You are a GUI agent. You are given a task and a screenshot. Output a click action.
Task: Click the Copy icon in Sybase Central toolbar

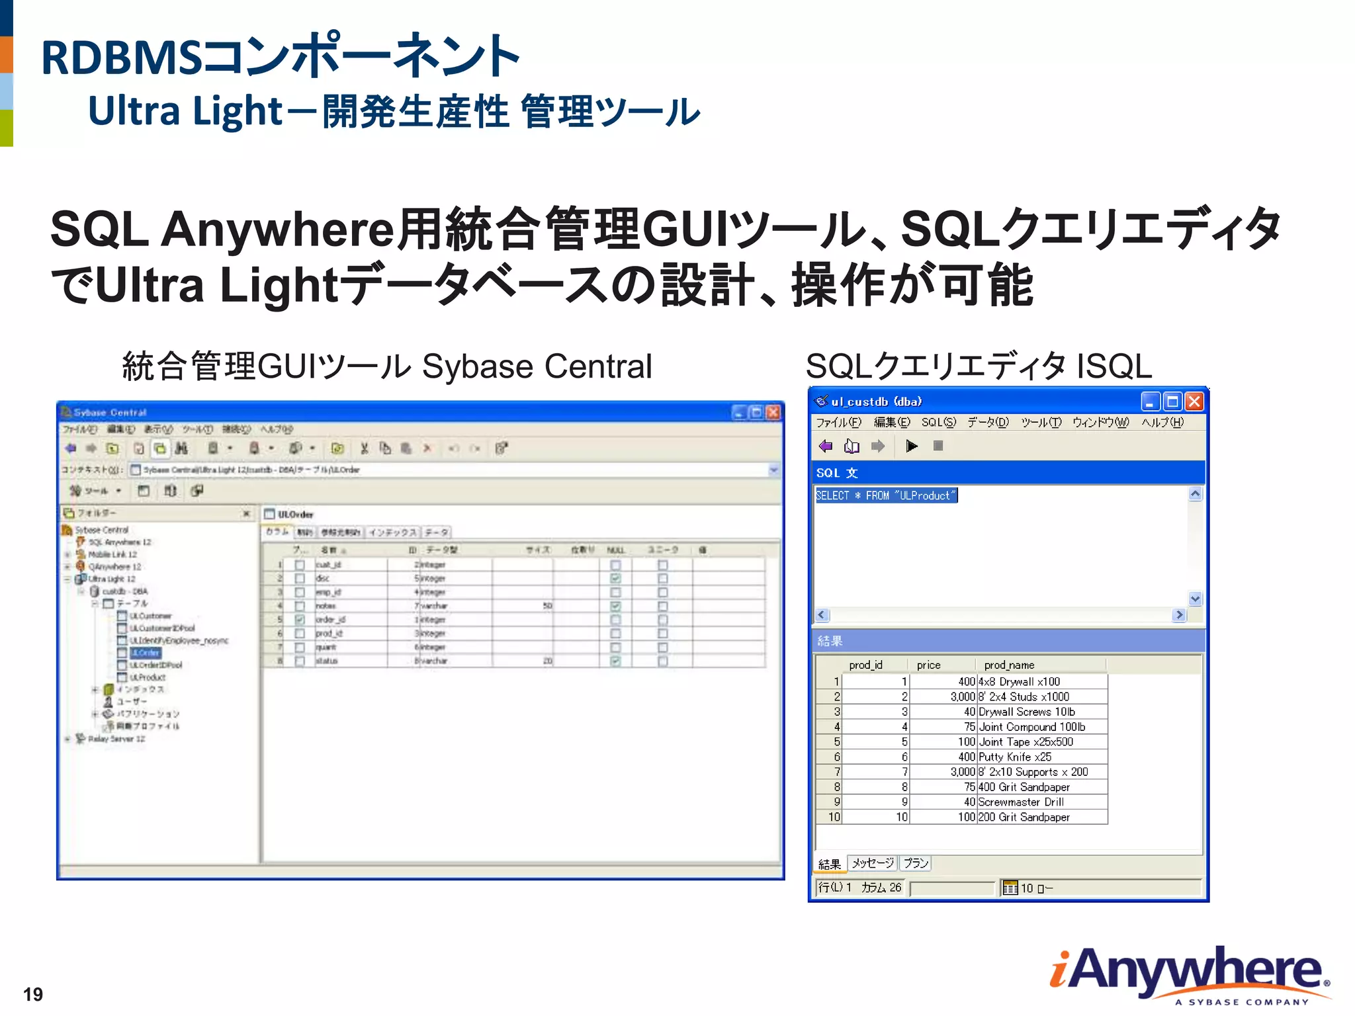click(x=385, y=448)
